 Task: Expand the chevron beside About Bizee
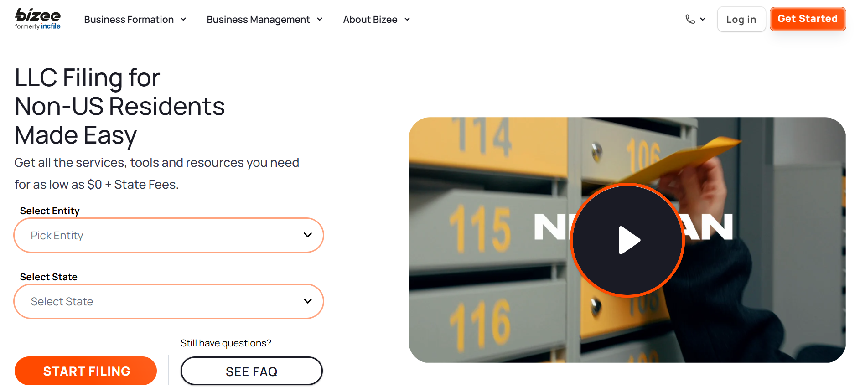point(407,19)
